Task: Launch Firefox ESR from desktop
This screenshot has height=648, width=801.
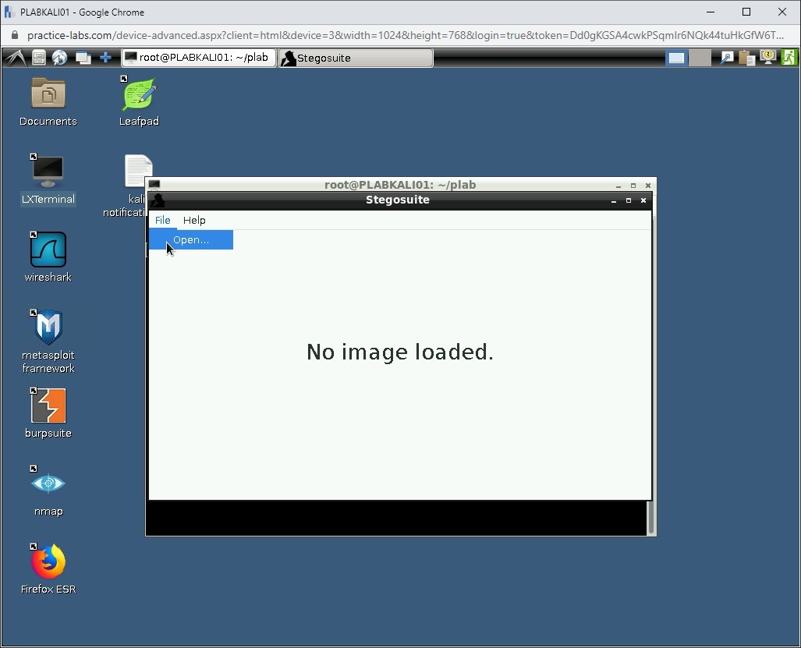Action: click(48, 562)
